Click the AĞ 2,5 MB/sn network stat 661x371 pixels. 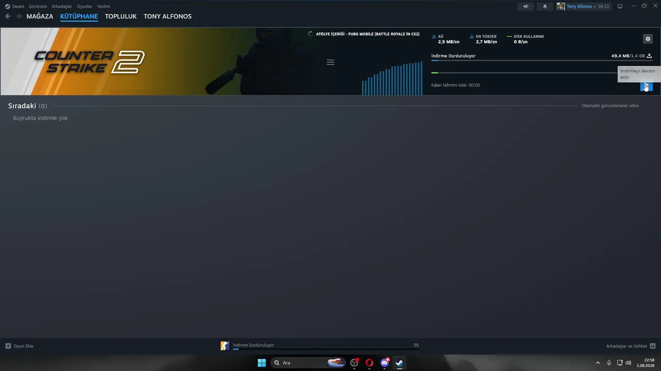click(x=446, y=39)
